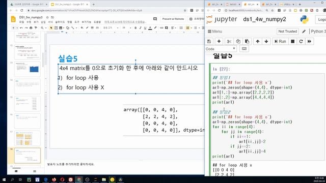Open the Windows Start menu
Viewport: 326px width, 183px height.
(x=4, y=179)
